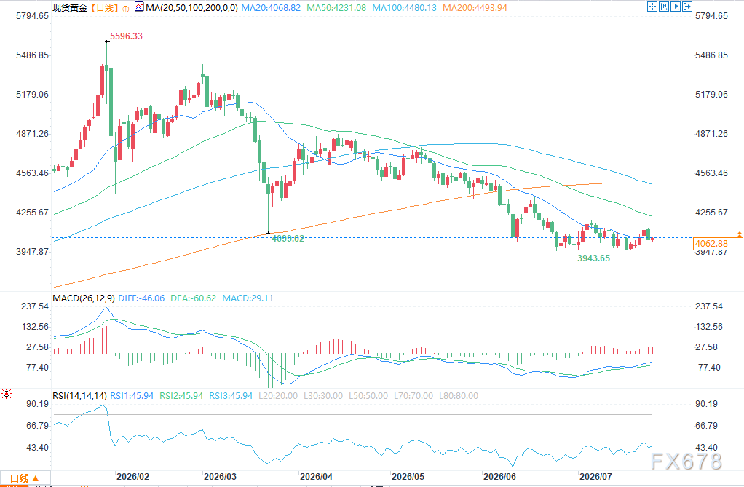The height and width of the screenshot is (487, 744).
Task: Open the RSI(14,14,14) indicator settings
Action: pyautogui.click(x=80, y=396)
